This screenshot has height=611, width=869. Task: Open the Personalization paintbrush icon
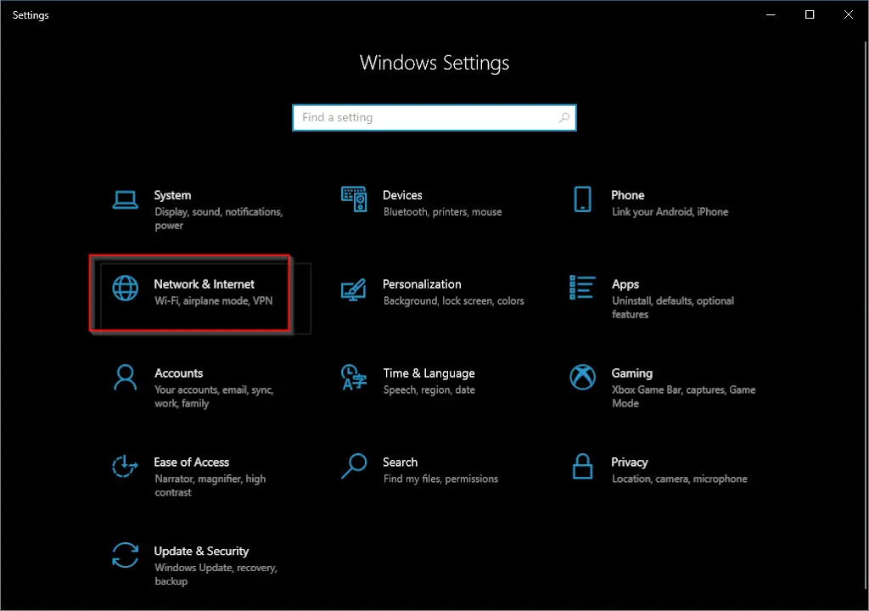click(x=354, y=289)
